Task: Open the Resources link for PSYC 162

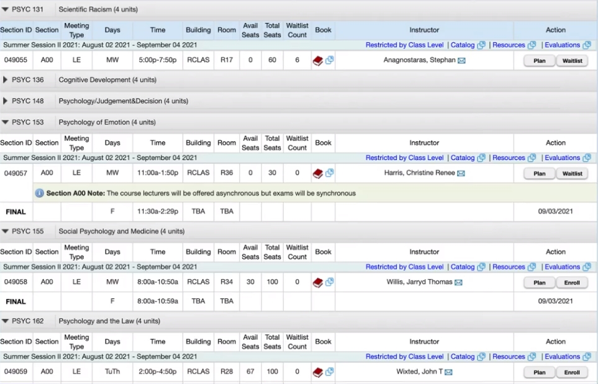Action: click(x=509, y=357)
